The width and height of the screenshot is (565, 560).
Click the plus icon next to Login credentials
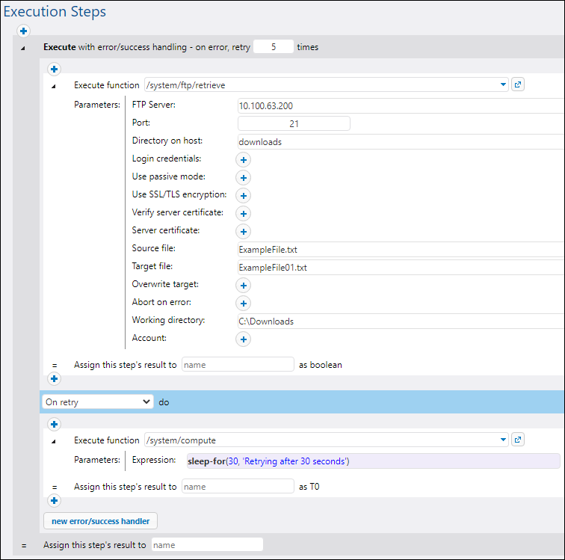(244, 159)
